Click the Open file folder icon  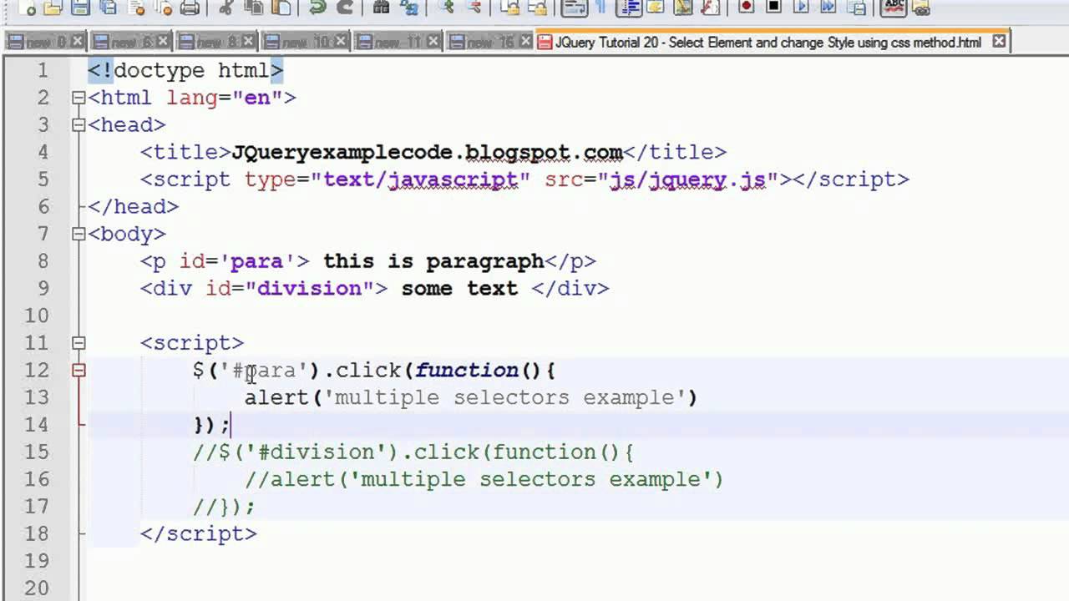(53, 8)
